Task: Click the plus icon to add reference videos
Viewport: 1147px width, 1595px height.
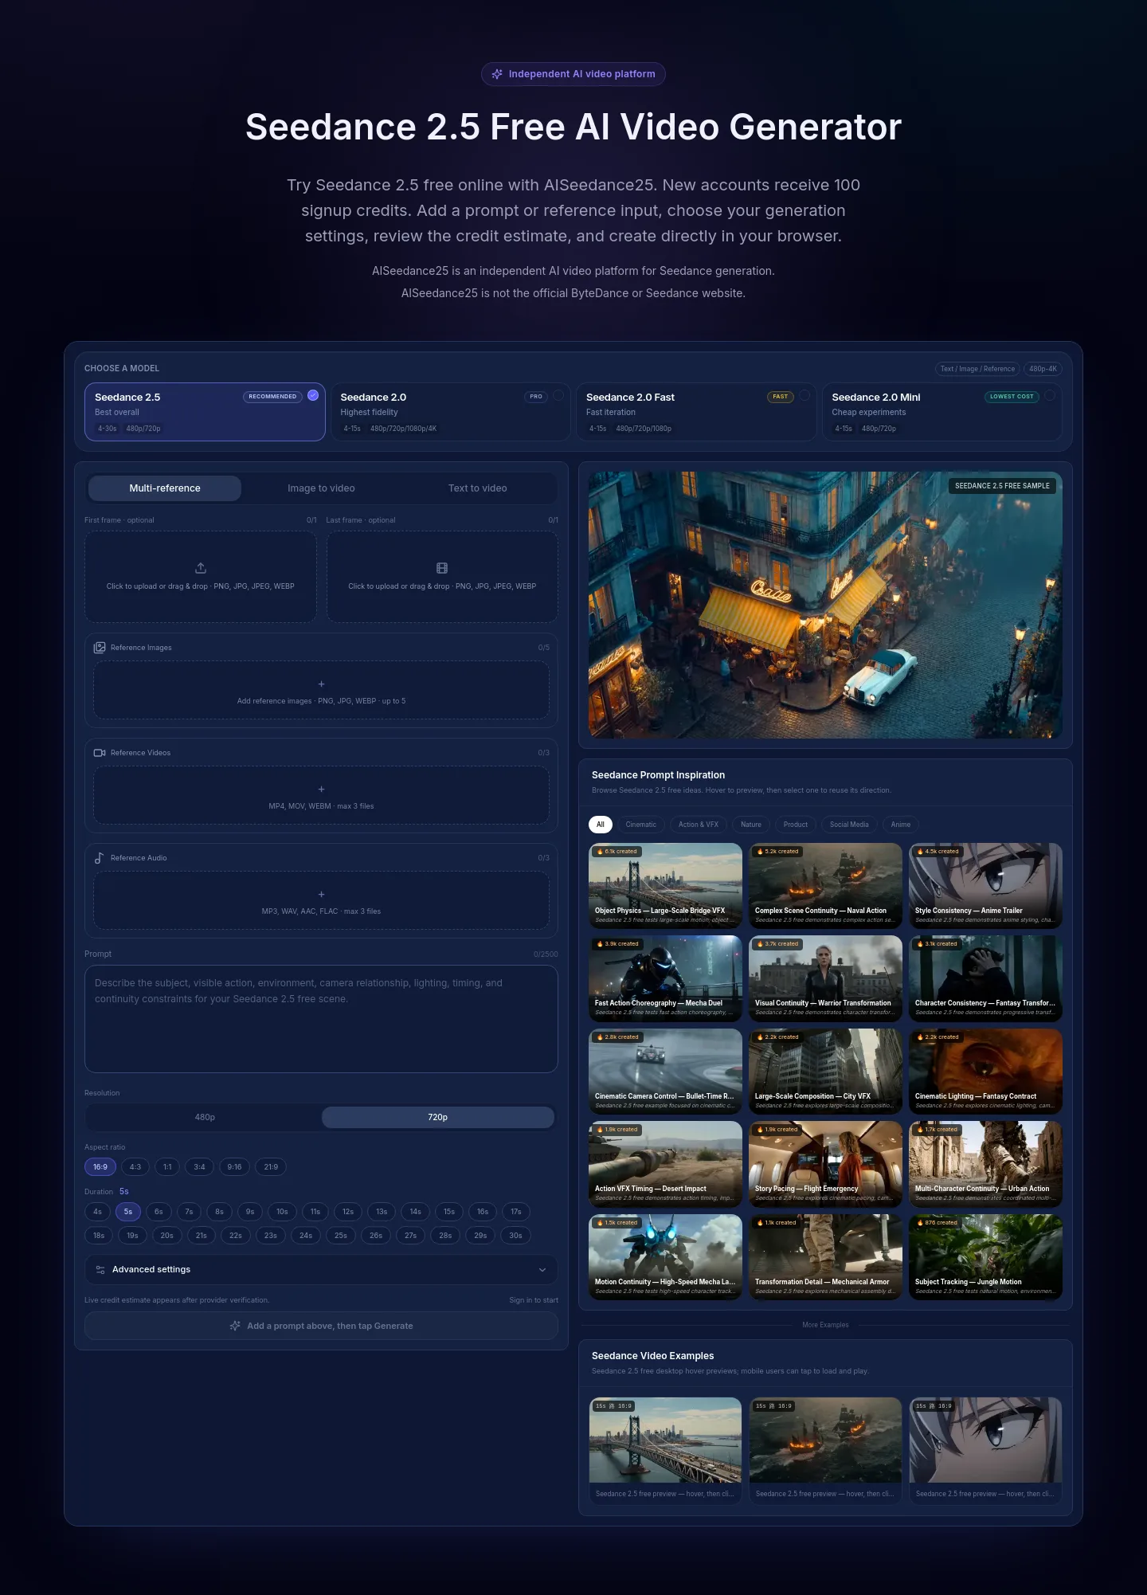Action: point(321,790)
